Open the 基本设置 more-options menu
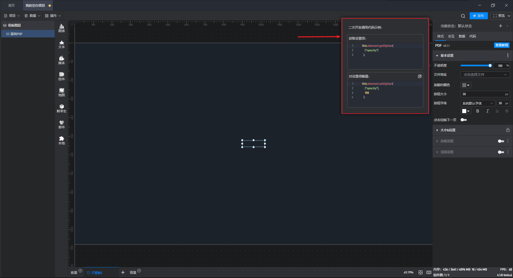The width and height of the screenshot is (513, 278). [508, 55]
